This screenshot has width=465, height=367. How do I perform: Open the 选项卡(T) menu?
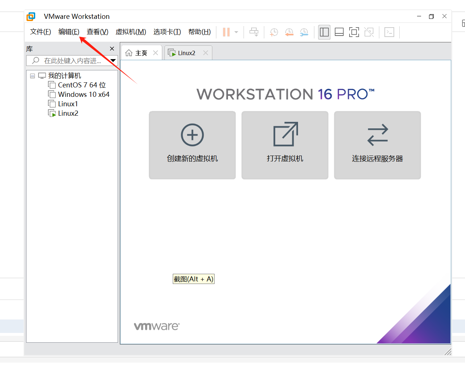click(167, 32)
